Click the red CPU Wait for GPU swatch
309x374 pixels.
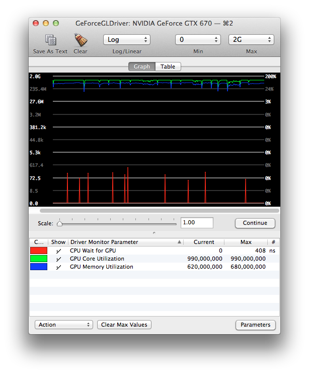pos(39,251)
